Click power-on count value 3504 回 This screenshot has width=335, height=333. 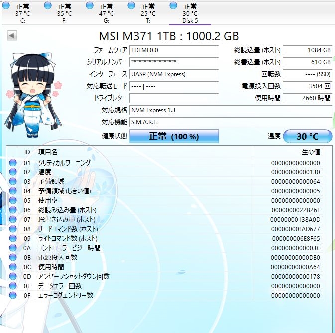pos(308,86)
